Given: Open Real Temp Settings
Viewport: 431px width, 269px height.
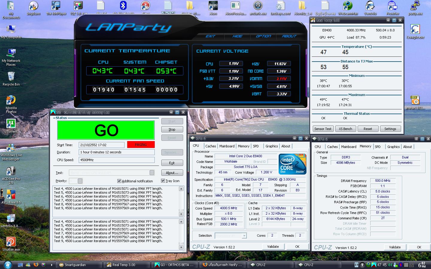Looking at the screenshot, I should [x=390, y=129].
